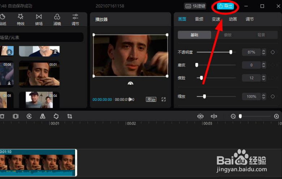282x179 pixels.
Task: Open the 特效 effects panel
Action: 21,20
